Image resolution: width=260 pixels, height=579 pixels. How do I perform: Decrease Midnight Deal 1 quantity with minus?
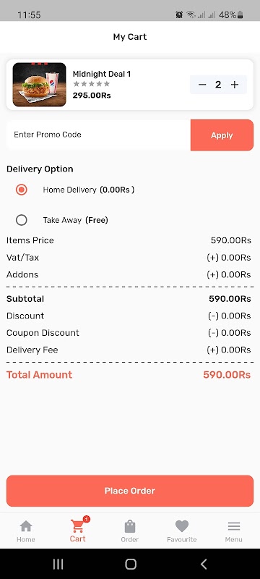pyautogui.click(x=202, y=85)
